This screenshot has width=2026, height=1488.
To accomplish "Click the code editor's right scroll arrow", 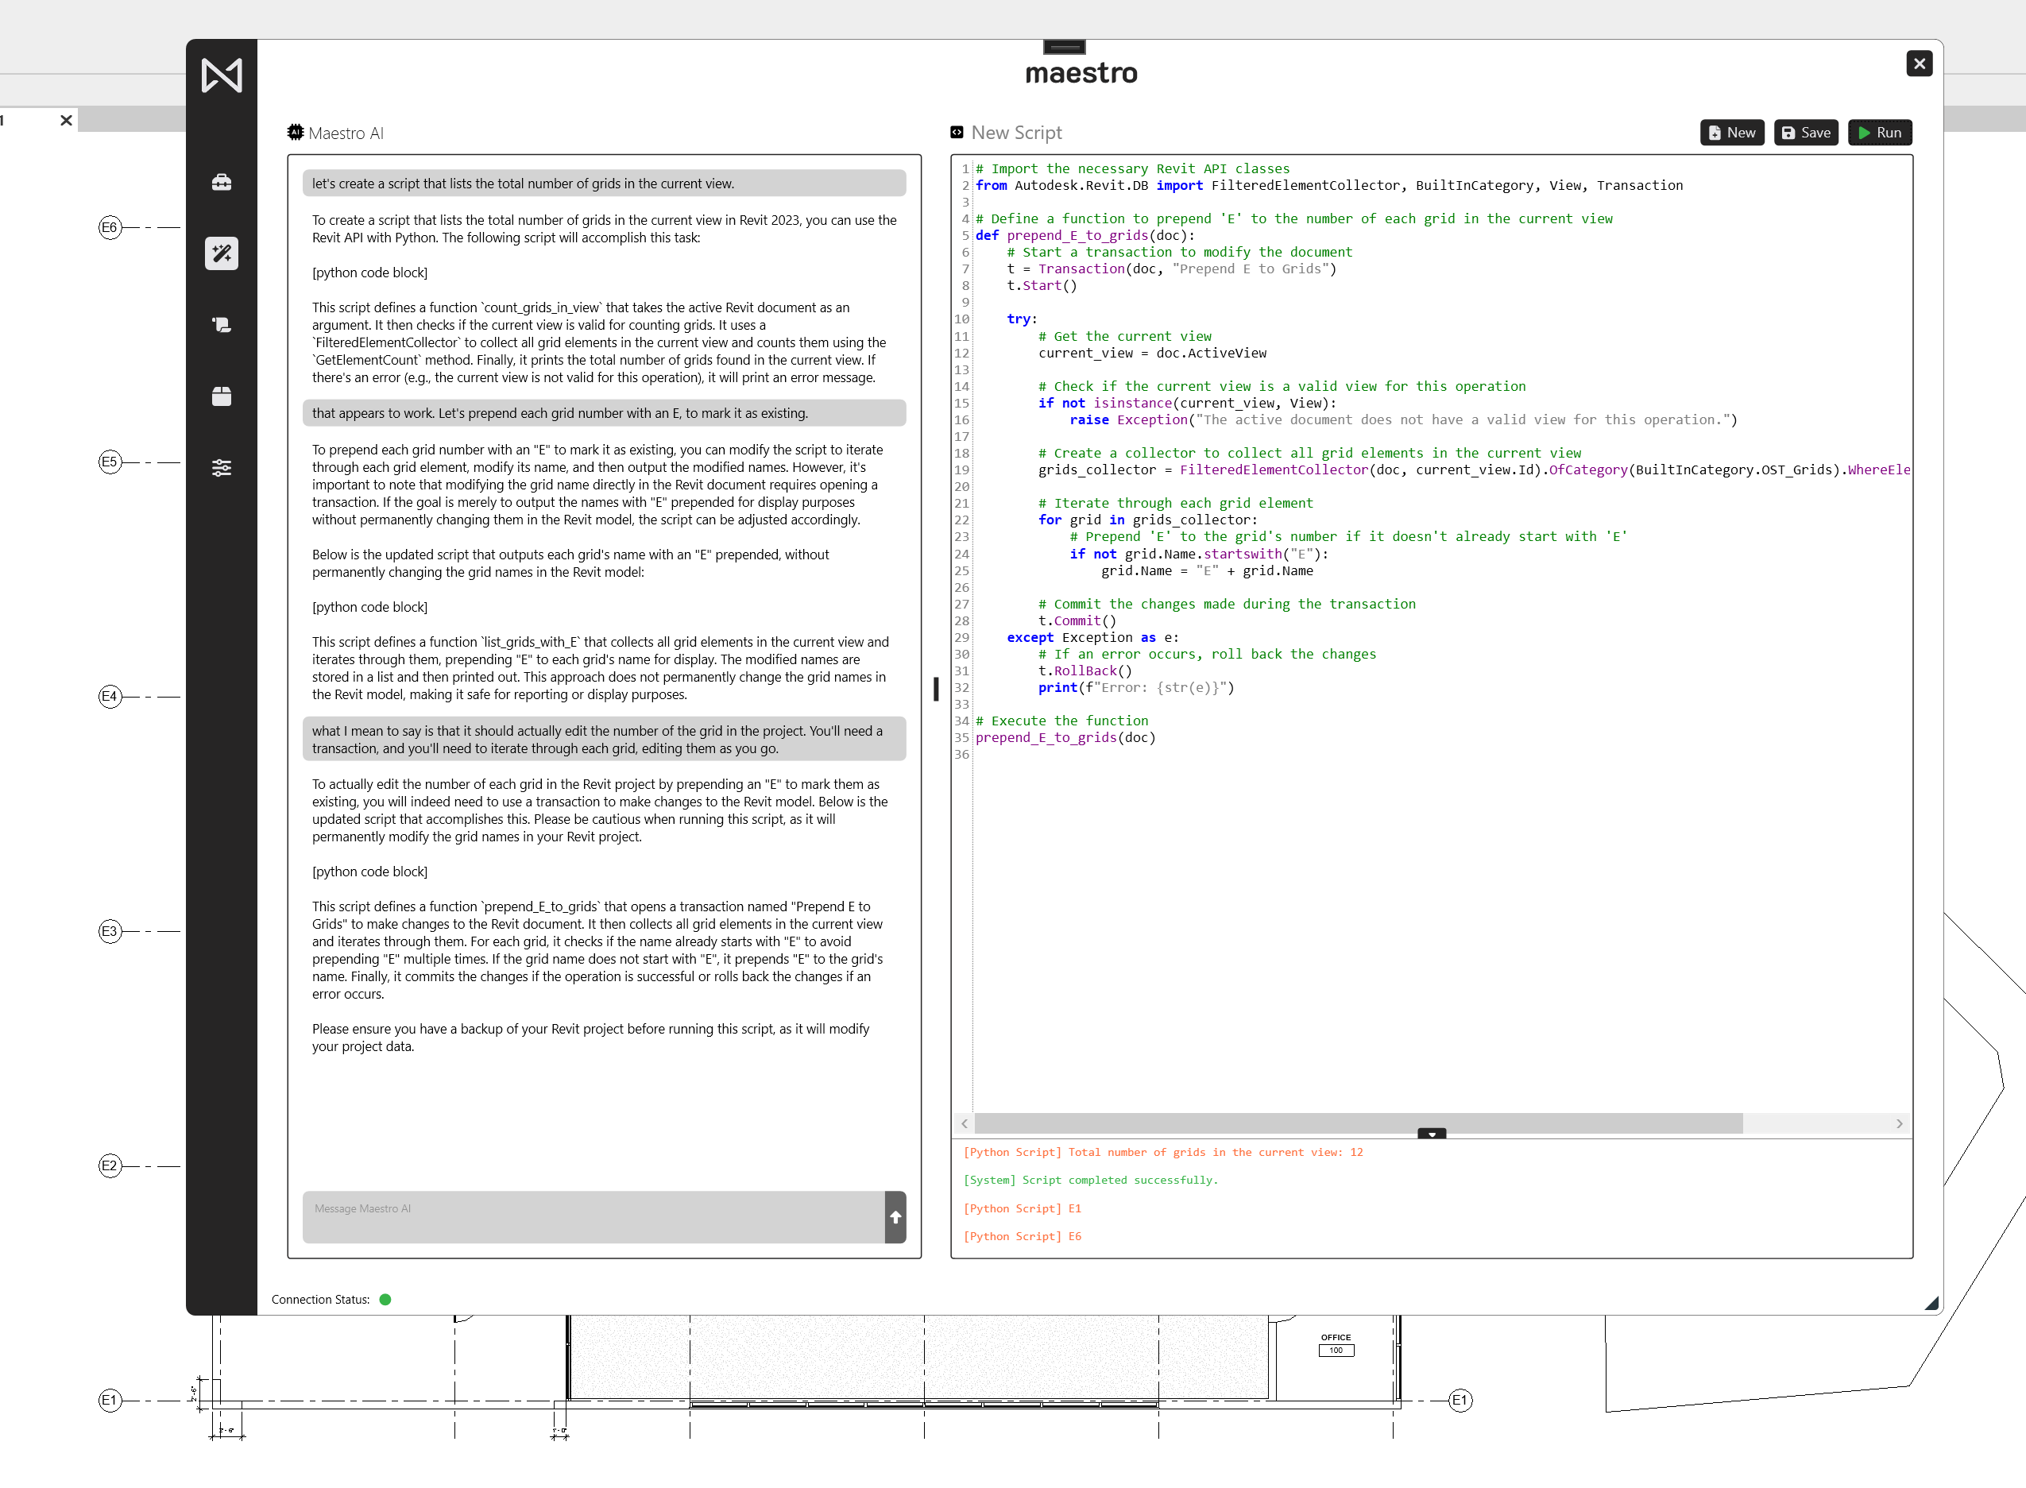I will (1899, 1123).
